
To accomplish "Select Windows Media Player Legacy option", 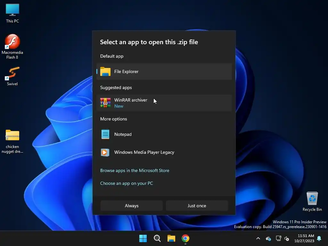I will tap(164, 152).
